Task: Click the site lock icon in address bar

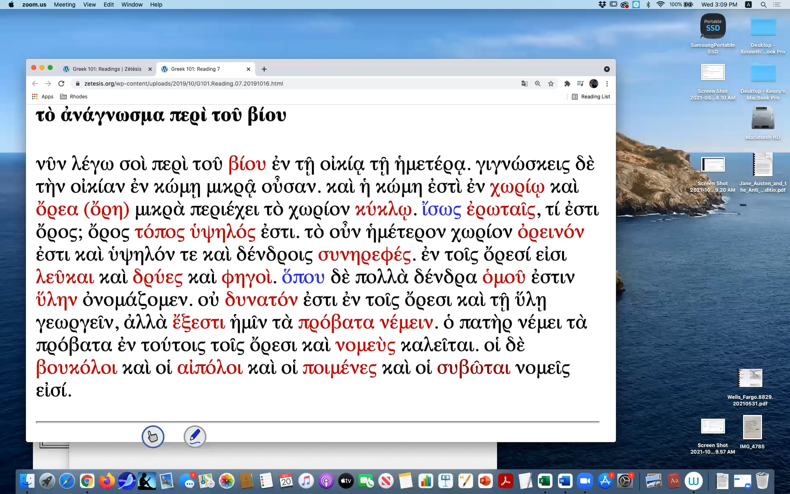Action: (78, 84)
